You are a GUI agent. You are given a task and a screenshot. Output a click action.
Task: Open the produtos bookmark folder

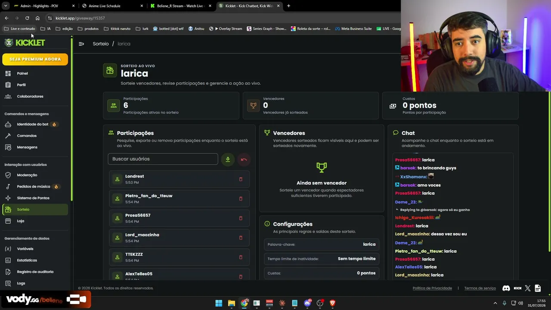coord(88,29)
